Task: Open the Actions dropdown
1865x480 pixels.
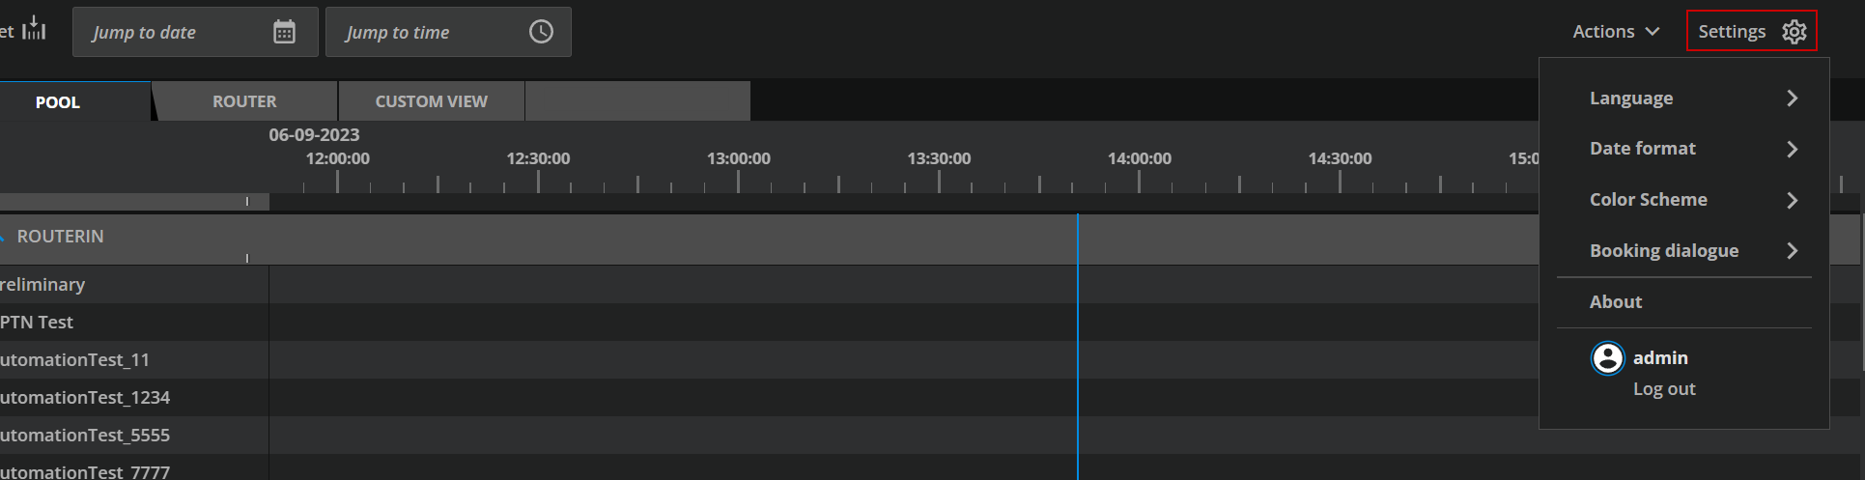Action: 1615,32
